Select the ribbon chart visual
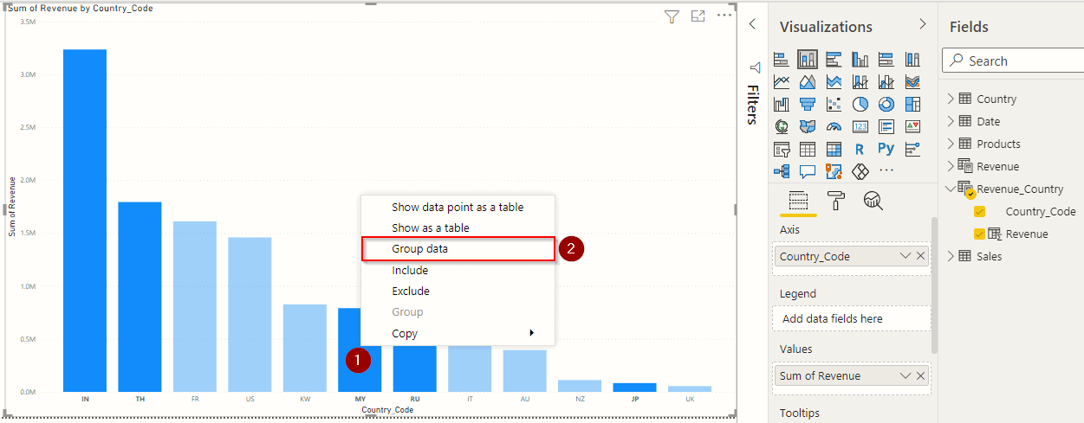This screenshot has height=423, width=1084. [912, 82]
